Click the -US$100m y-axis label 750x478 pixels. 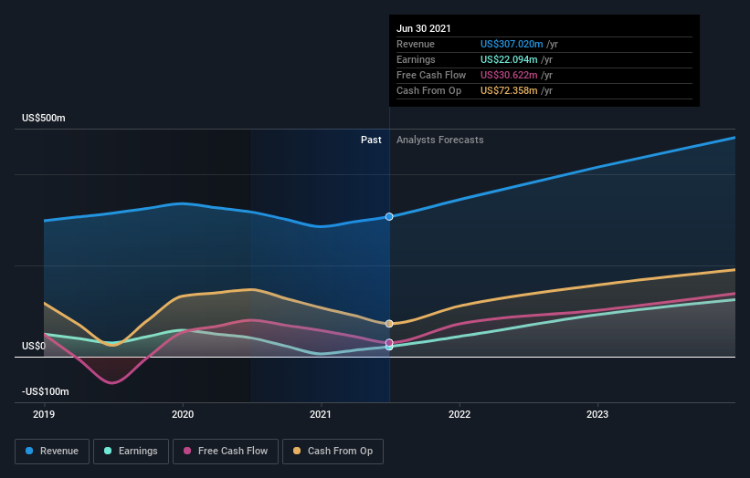(x=46, y=391)
